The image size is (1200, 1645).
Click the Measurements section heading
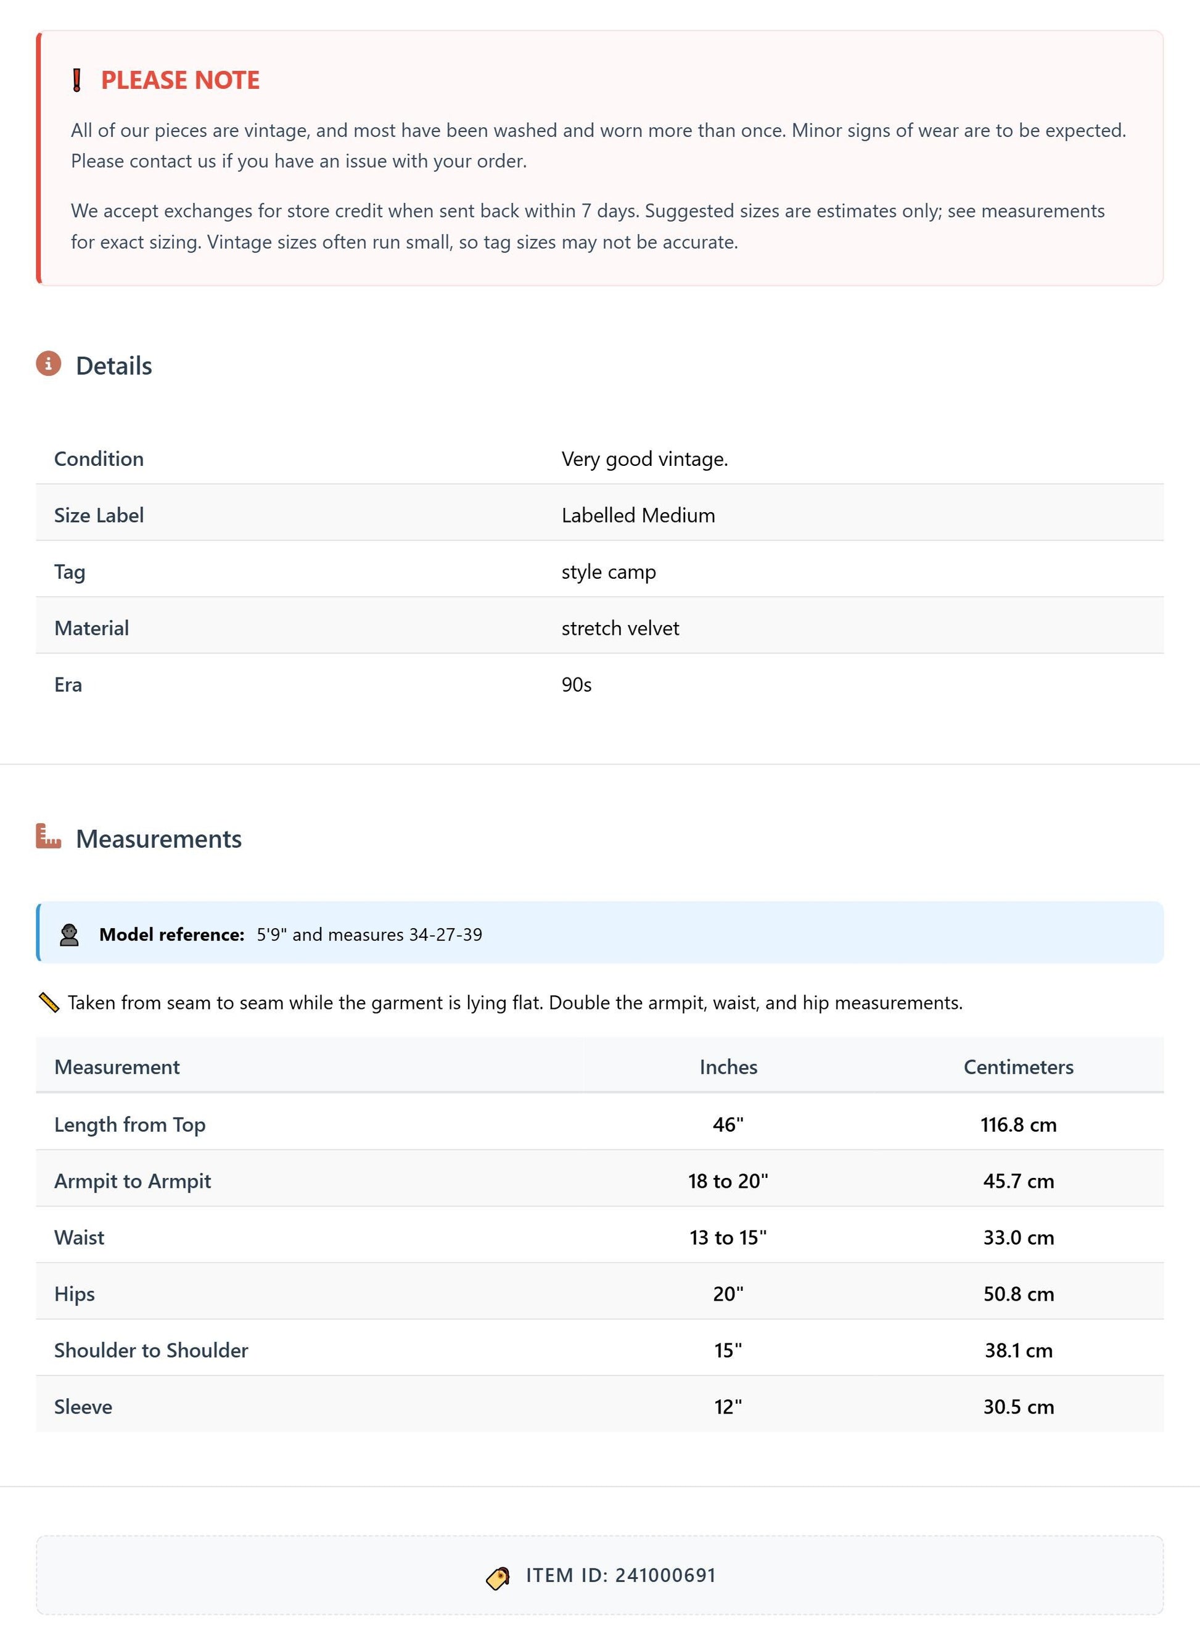click(159, 839)
